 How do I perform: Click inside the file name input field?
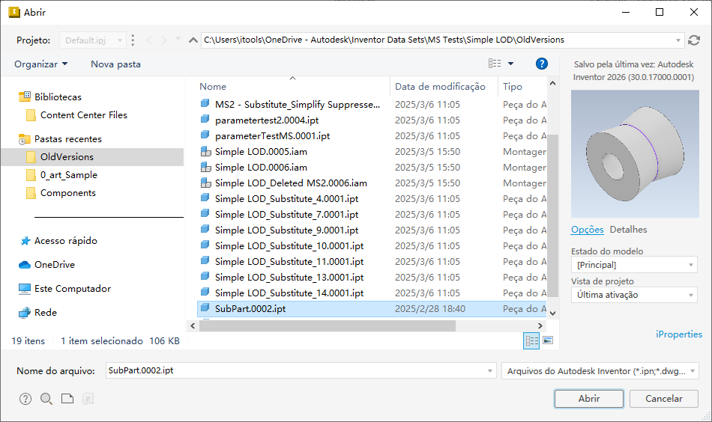tap(295, 371)
